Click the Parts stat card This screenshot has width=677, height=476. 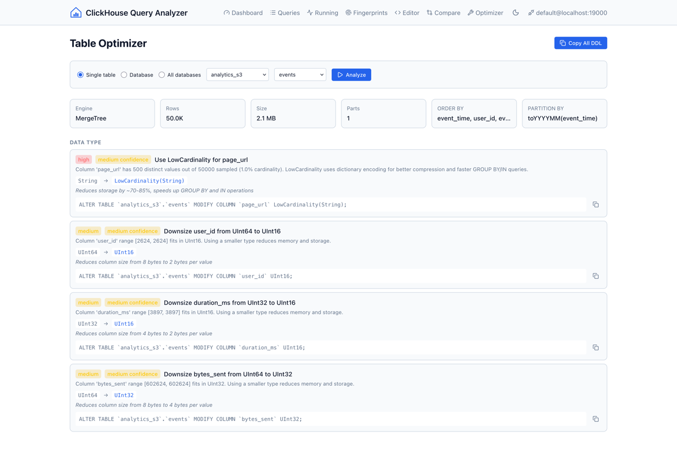tap(384, 113)
